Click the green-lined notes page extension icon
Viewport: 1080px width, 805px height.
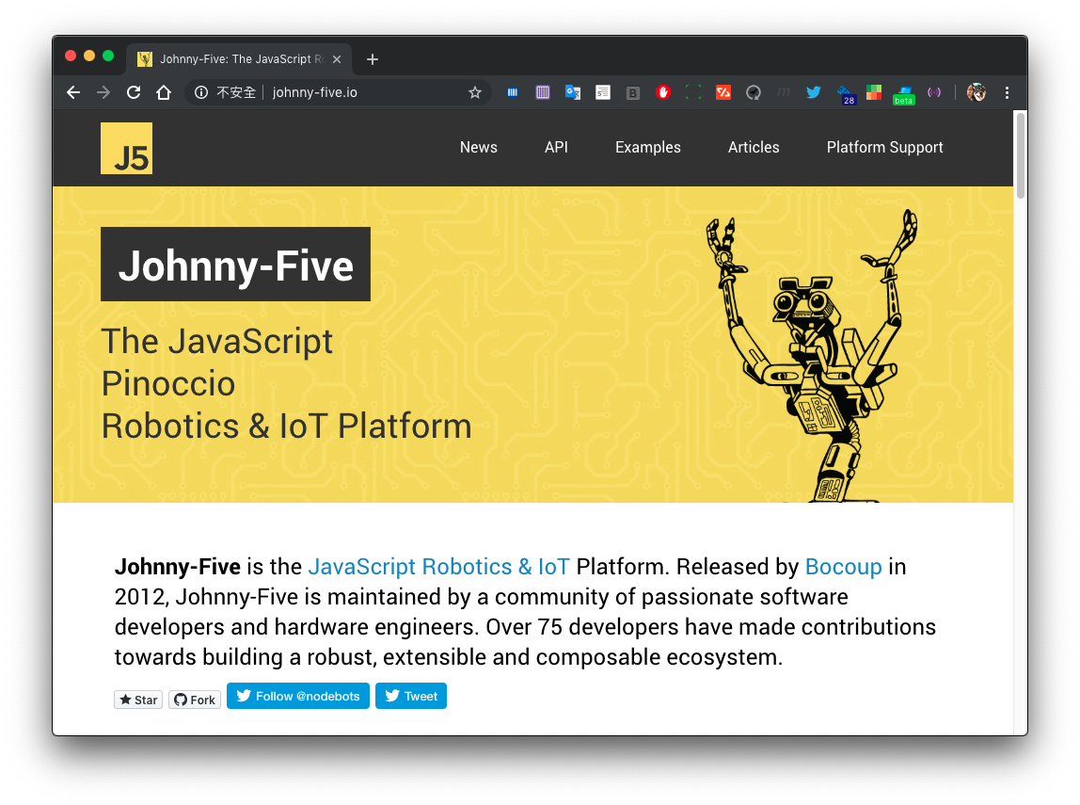(603, 92)
